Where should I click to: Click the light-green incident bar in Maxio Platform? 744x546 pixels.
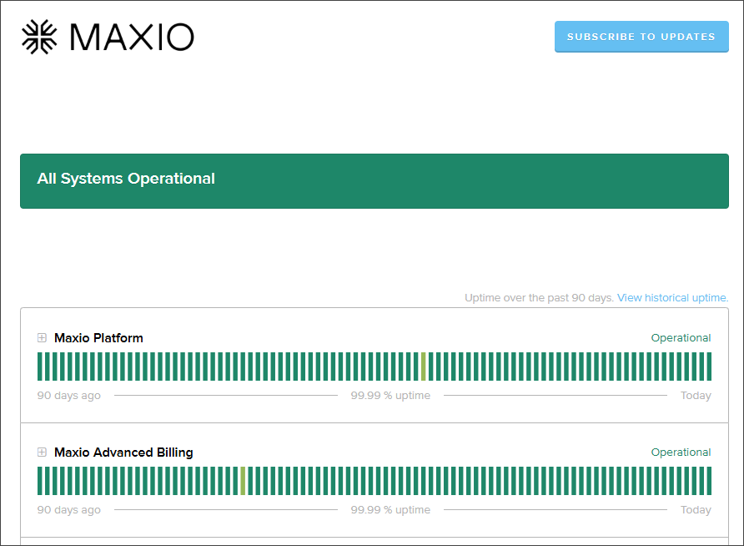[x=424, y=367]
